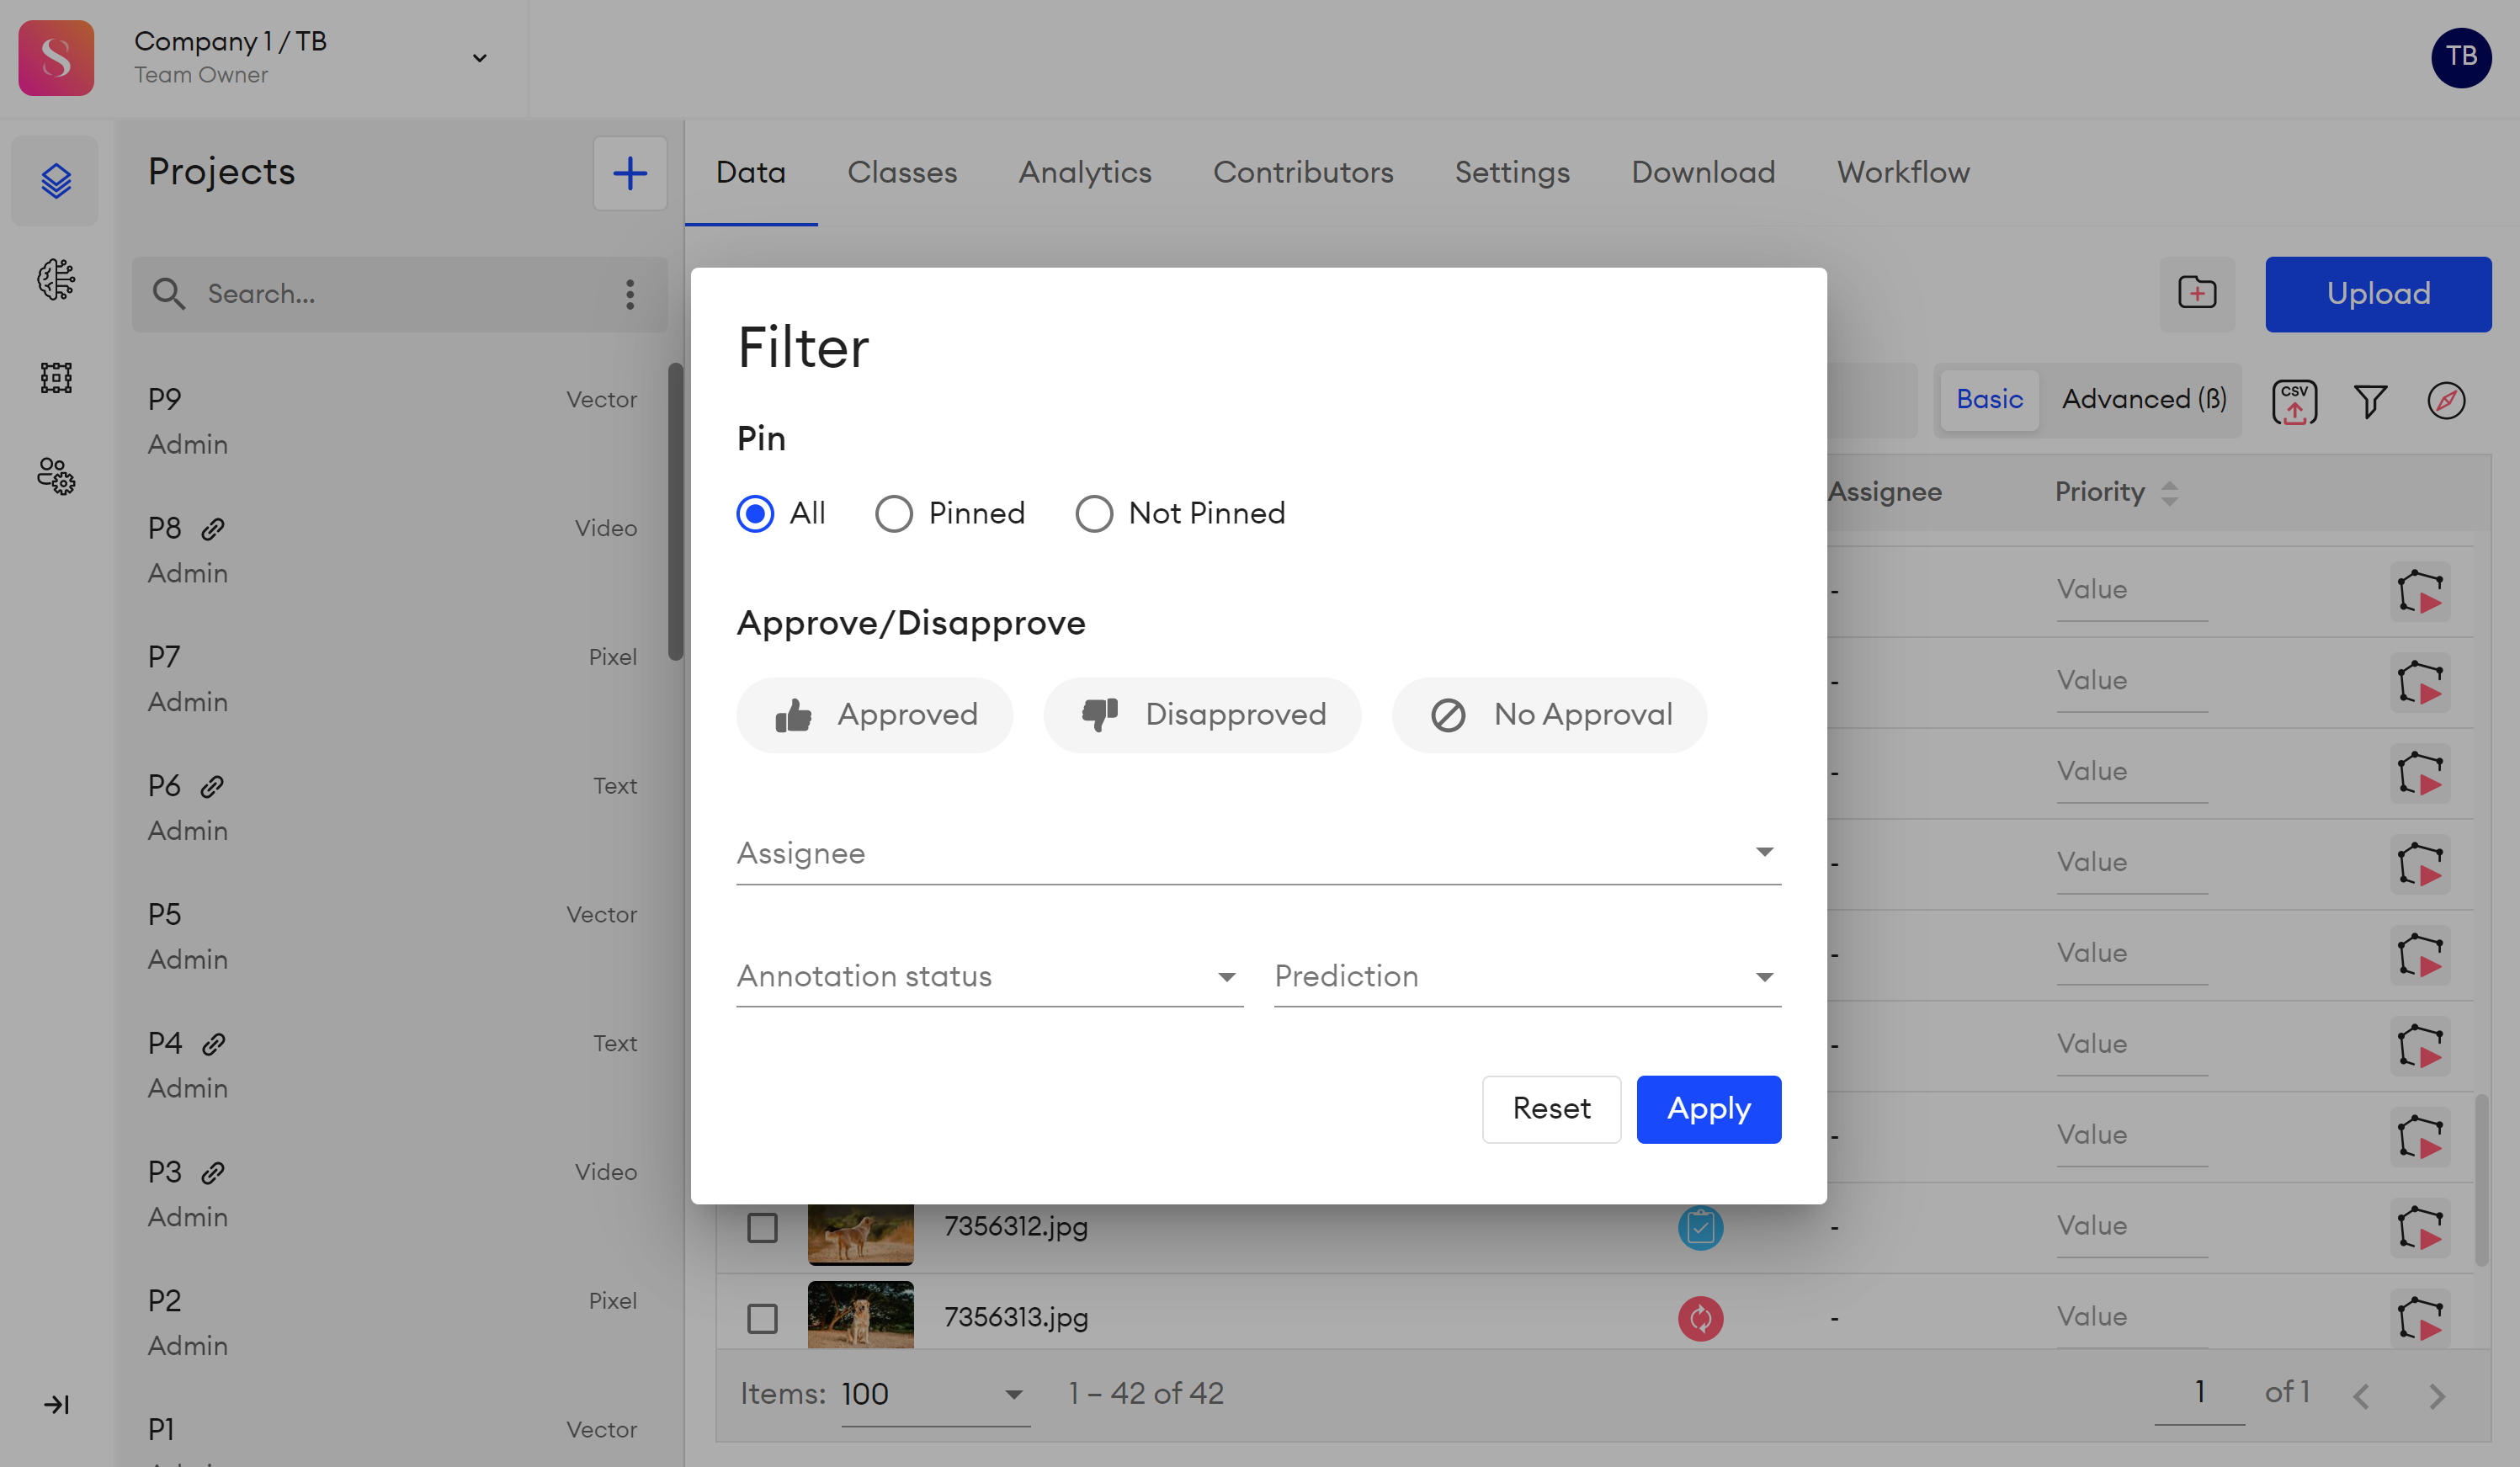
Task: Go to next page arrow
Action: click(x=2437, y=1396)
